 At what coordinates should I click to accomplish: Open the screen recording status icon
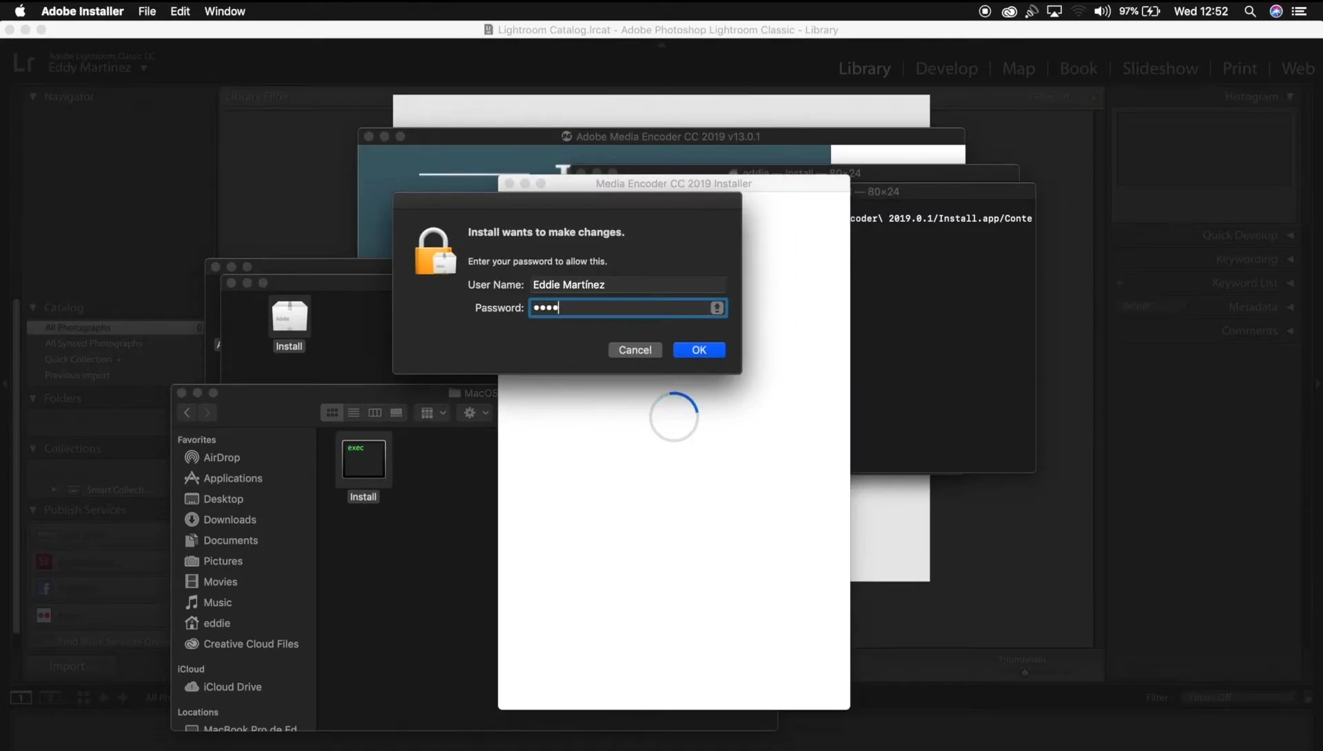pyautogui.click(x=985, y=11)
